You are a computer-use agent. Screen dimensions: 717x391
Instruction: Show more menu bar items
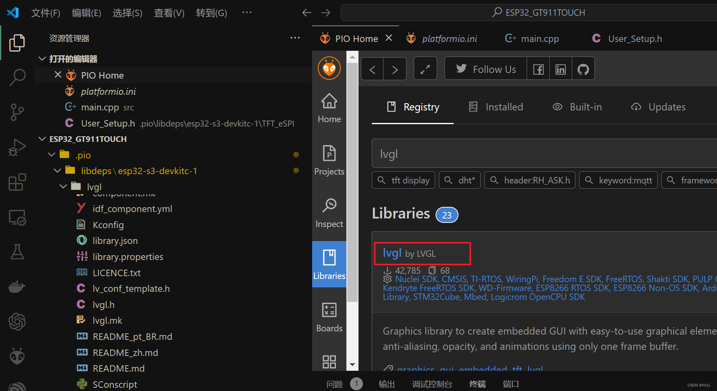247,13
